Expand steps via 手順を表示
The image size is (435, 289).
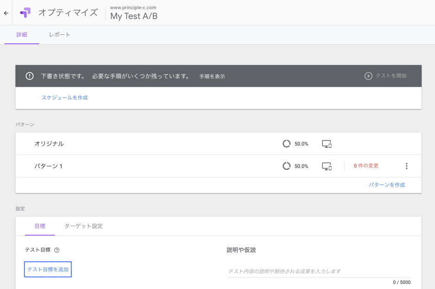[x=212, y=76]
